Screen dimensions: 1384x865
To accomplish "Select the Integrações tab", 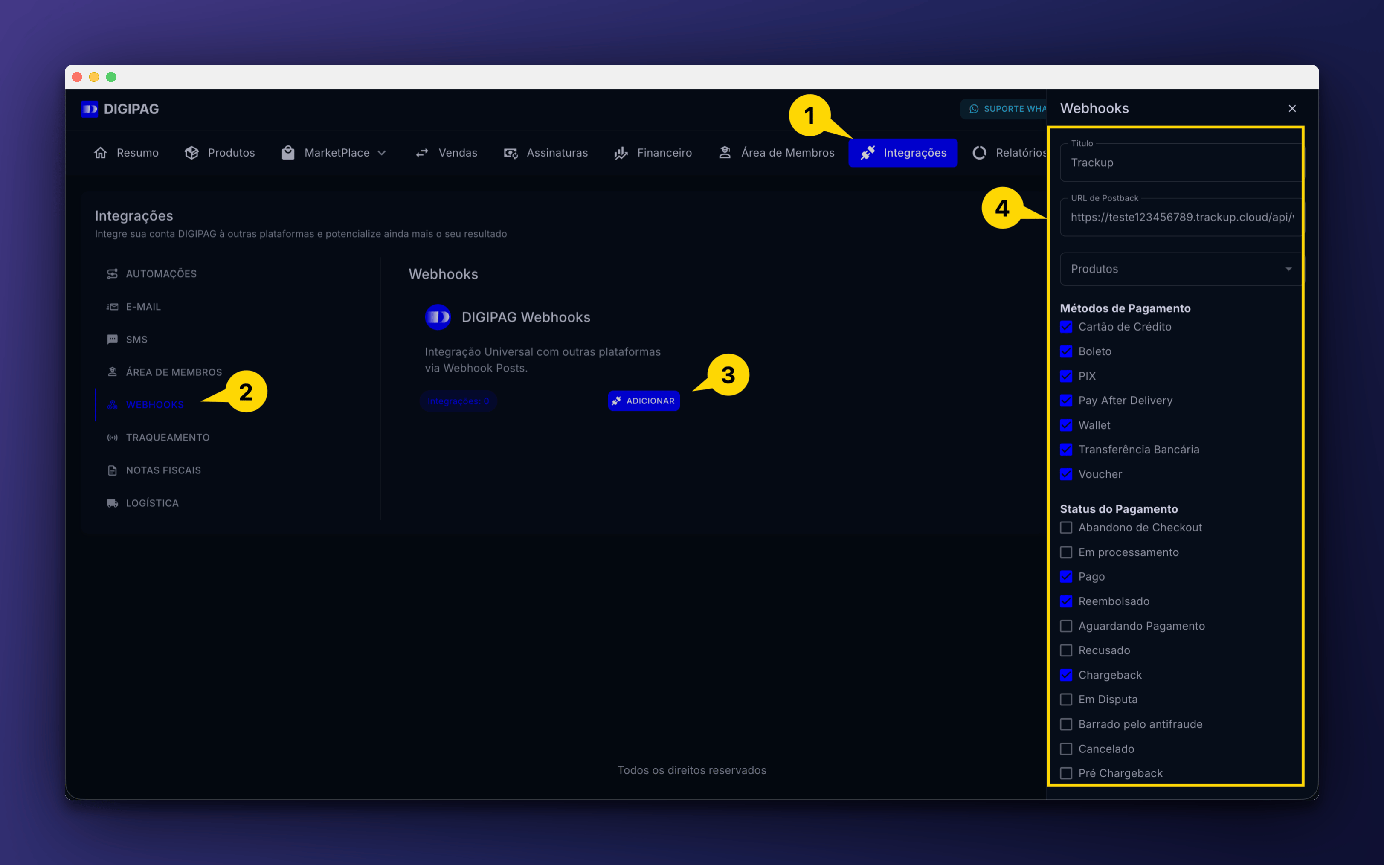I will pyautogui.click(x=903, y=153).
